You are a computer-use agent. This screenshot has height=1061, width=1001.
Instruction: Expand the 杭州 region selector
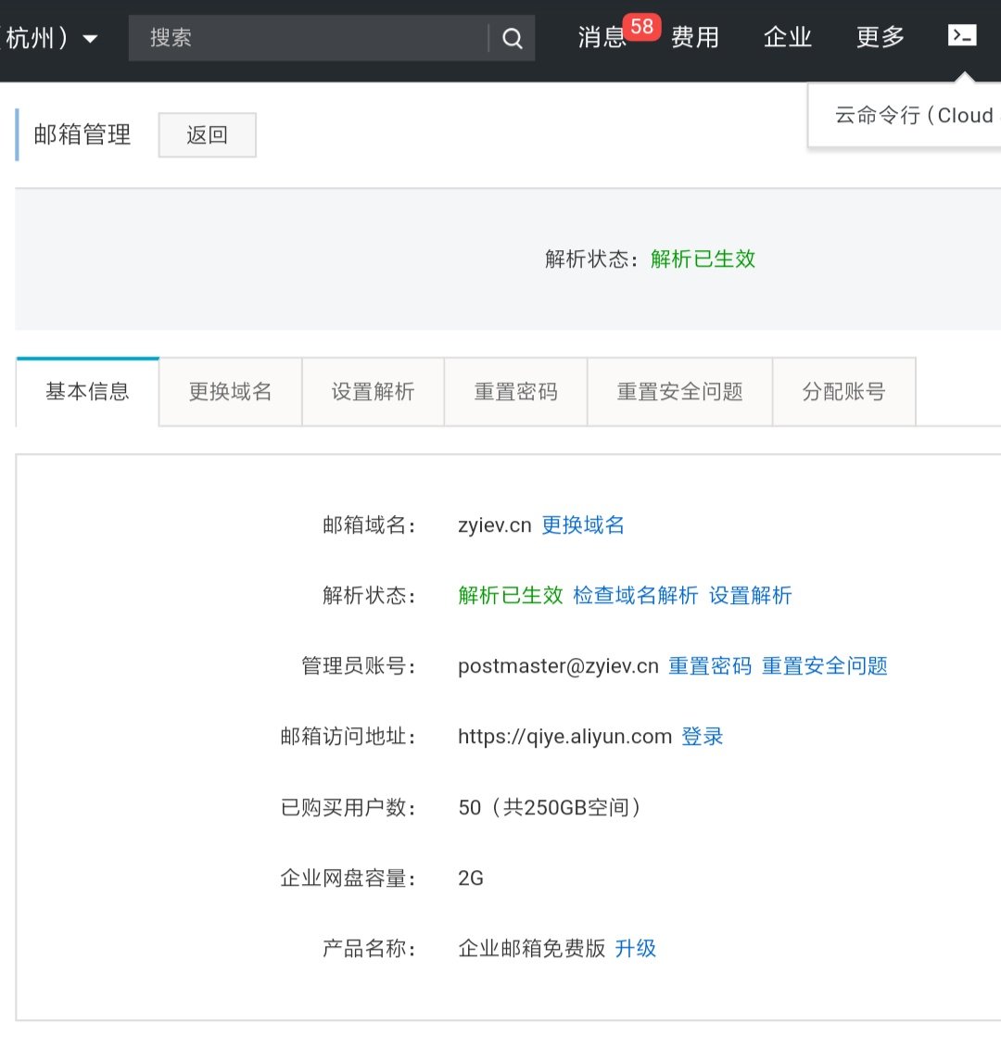[51, 37]
